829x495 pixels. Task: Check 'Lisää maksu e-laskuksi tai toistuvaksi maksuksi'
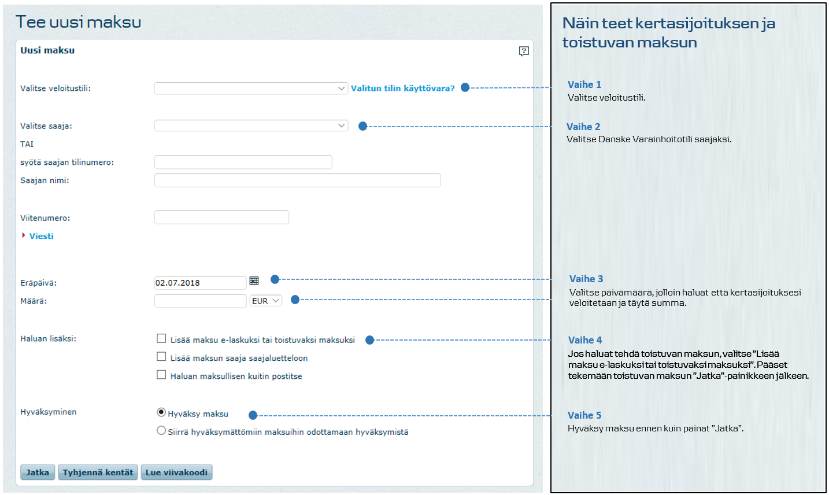(161, 339)
